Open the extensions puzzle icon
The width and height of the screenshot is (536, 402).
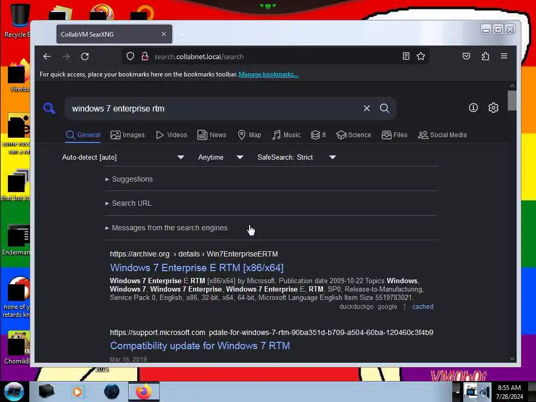pyautogui.click(x=485, y=56)
